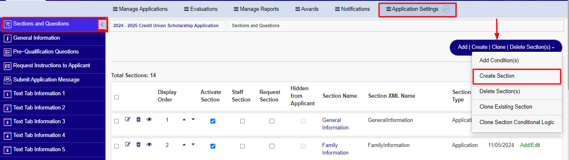Click the Application Settings checkmark icon
Image resolution: width=569 pixels, height=160 pixels.
pos(446,9)
